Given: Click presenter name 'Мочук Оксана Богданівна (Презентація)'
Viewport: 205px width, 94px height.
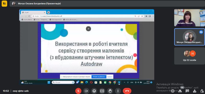Looking at the screenshot, I should 39,4.
